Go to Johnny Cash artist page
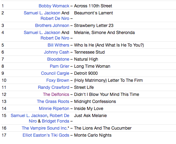This screenshot has width=176, height=144. 57,52
